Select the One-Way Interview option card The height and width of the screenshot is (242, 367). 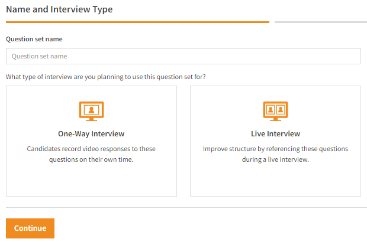[x=91, y=140]
